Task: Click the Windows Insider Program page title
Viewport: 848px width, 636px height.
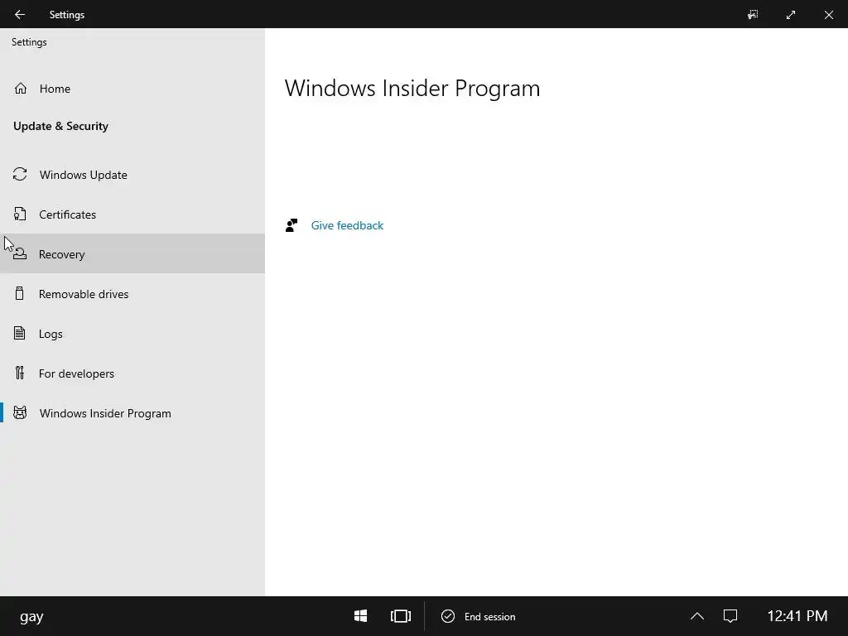Action: pyautogui.click(x=412, y=88)
